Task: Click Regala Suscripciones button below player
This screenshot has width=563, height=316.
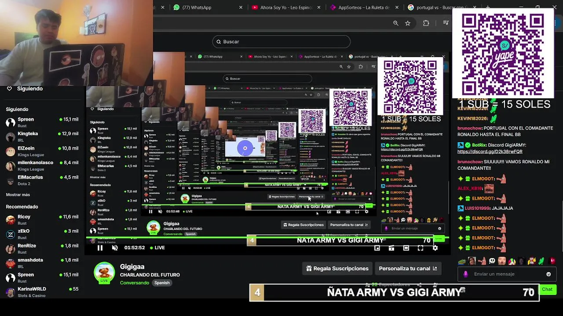Action: (x=337, y=269)
